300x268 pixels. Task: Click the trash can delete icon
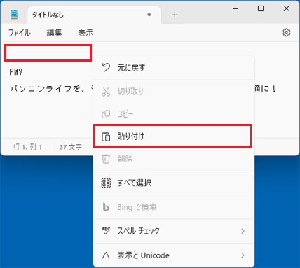click(x=106, y=159)
